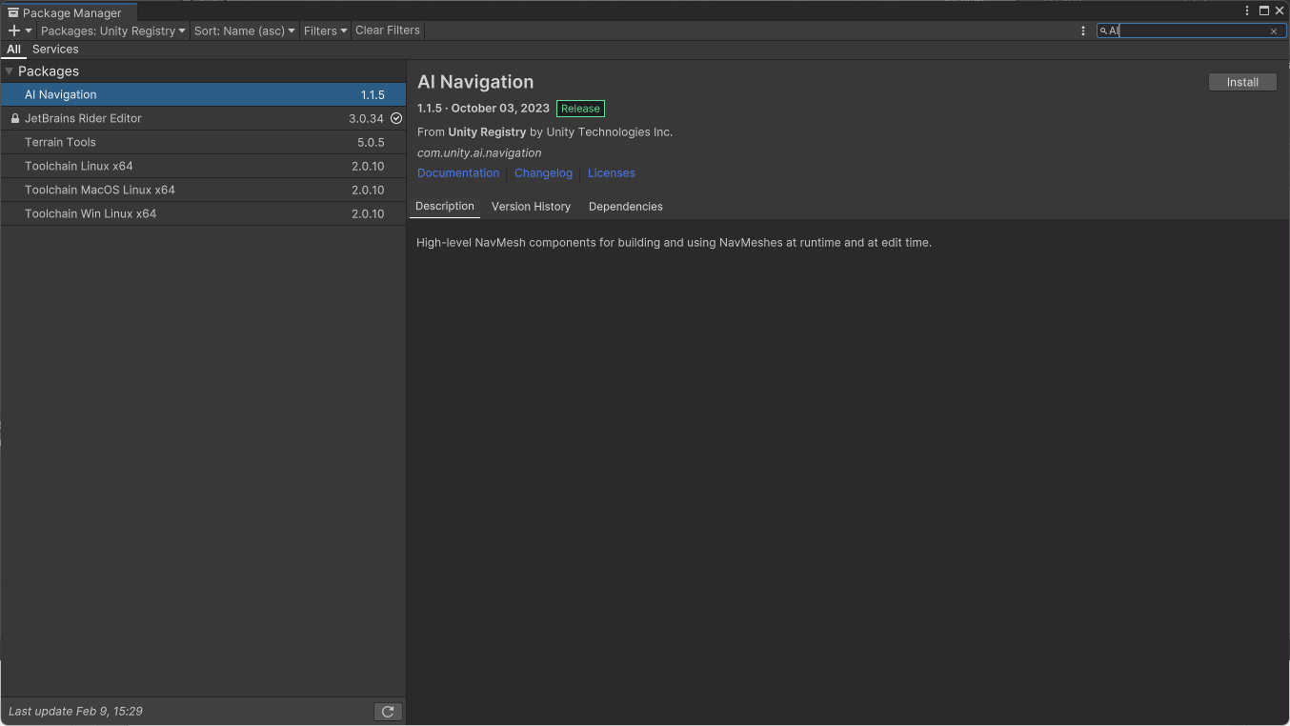The width and height of the screenshot is (1290, 726).
Task: Open the Licenses link
Action: coord(612,173)
